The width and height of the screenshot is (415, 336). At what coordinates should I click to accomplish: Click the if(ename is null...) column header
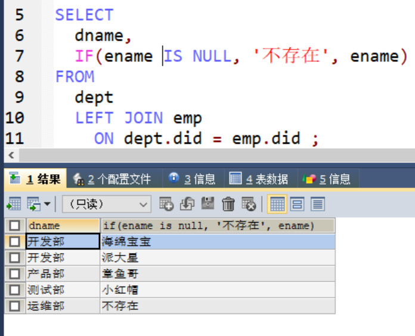(218, 226)
